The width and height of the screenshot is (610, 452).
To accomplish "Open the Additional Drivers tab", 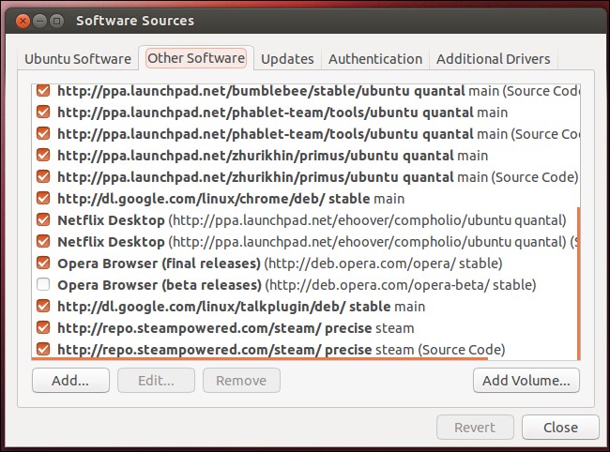I will (494, 59).
